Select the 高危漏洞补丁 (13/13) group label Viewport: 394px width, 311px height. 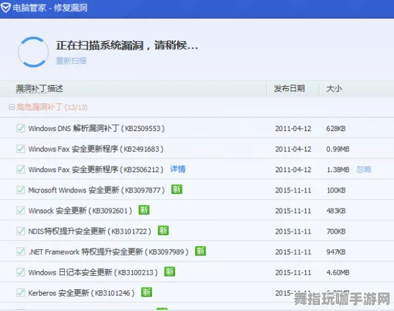(52, 107)
